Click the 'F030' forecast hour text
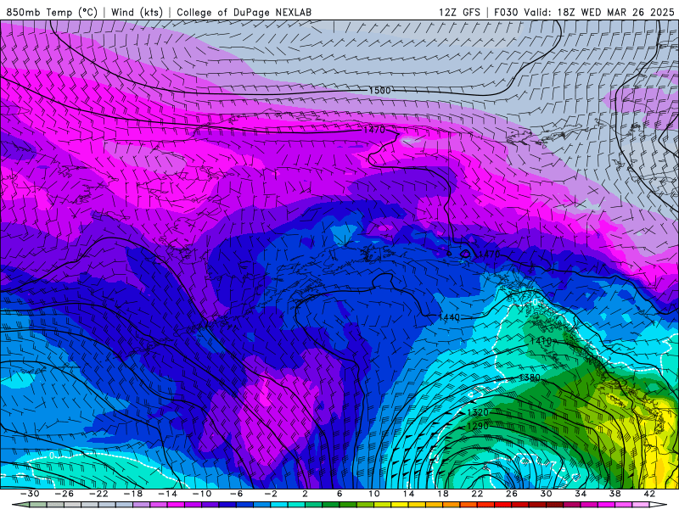 click(506, 12)
